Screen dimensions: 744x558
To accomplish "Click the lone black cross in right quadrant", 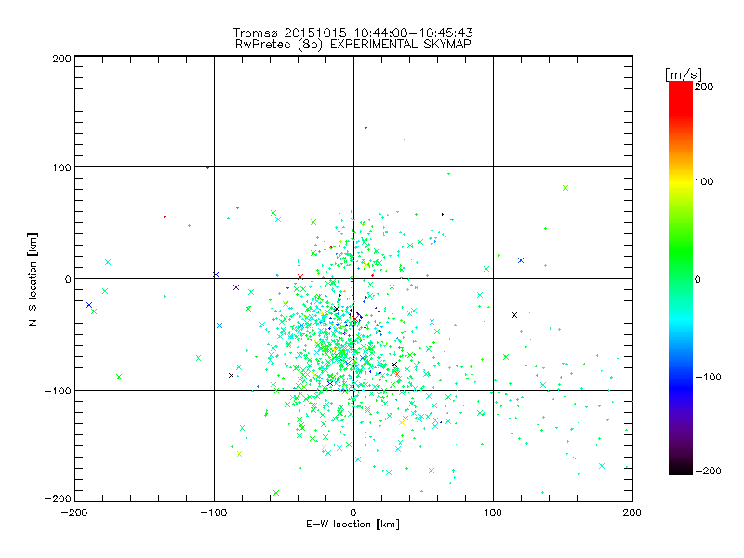I will point(515,315).
